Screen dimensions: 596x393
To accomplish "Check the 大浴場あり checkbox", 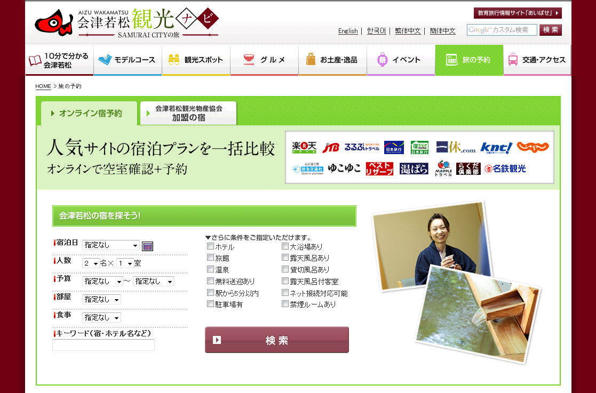I will [285, 246].
